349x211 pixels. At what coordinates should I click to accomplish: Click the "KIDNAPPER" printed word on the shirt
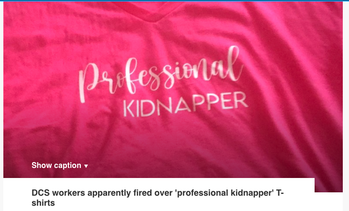click(185, 105)
